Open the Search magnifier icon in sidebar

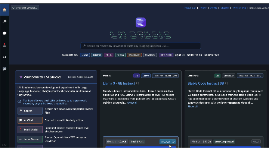tap(4, 21)
